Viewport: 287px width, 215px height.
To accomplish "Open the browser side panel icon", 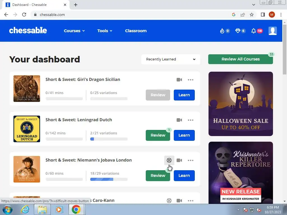I will point(263,15).
